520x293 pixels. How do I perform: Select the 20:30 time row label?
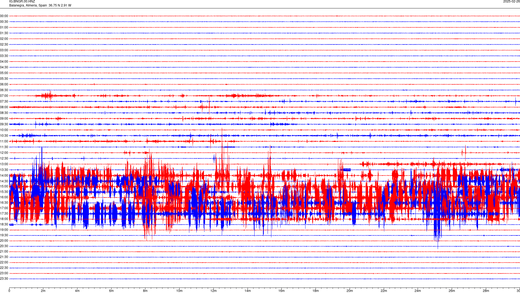[x=4, y=246]
